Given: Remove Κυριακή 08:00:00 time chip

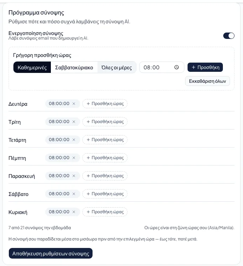Looking at the screenshot, I should (x=74, y=212).
